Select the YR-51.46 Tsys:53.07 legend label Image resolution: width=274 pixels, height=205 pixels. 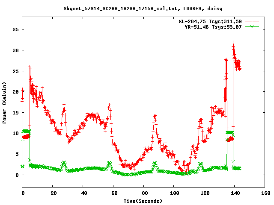tap(213, 27)
